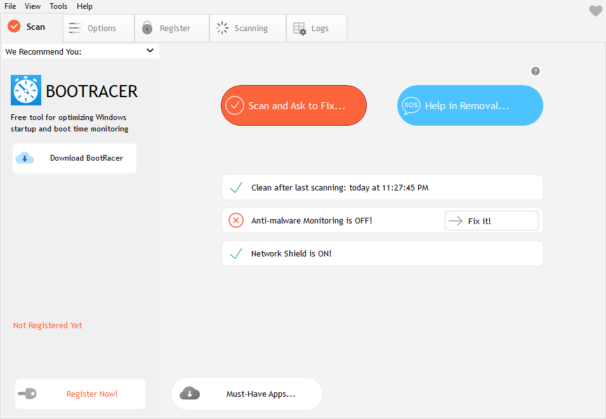Click the red X icon beside Anti-malware Monitoring
The height and width of the screenshot is (419, 606).
pyautogui.click(x=236, y=221)
